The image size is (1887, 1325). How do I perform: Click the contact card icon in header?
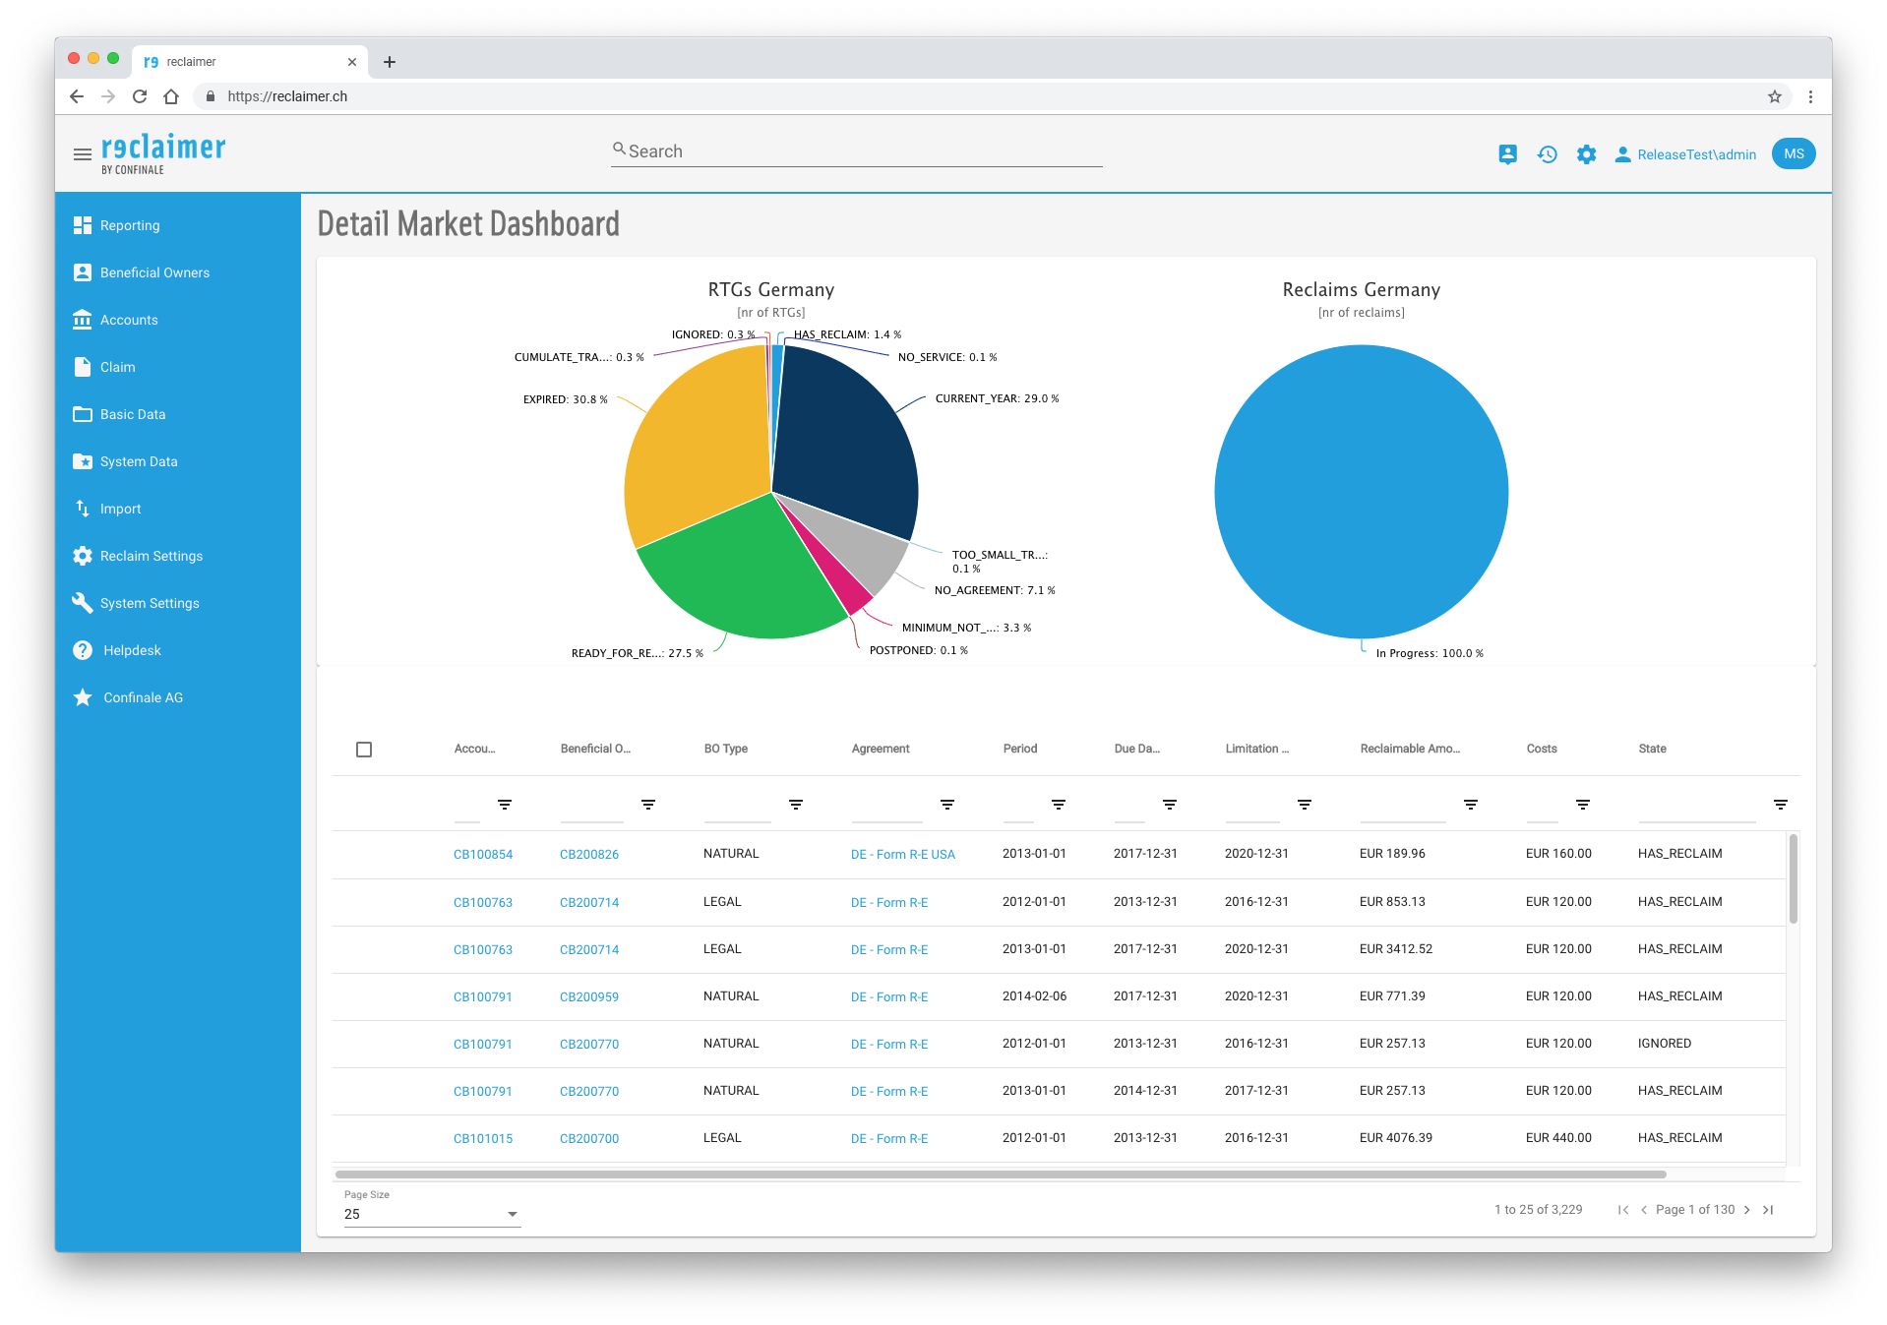(x=1507, y=154)
